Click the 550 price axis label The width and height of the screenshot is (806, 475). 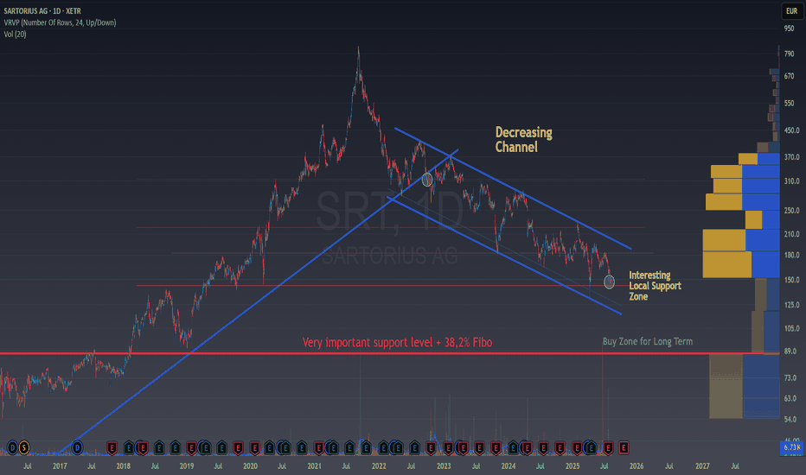[789, 104]
